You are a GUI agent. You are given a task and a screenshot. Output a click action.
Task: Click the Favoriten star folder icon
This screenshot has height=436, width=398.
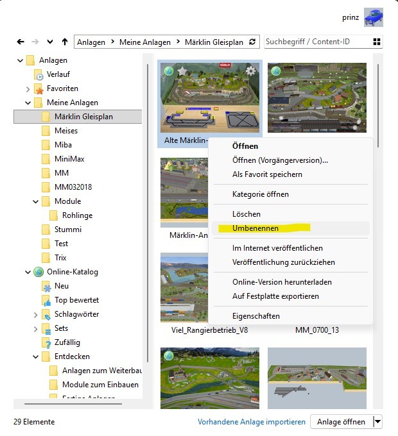[39, 89]
